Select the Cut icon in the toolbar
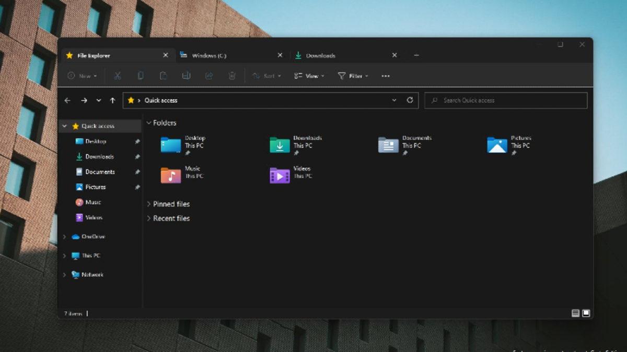The width and height of the screenshot is (627, 352). 117,76
